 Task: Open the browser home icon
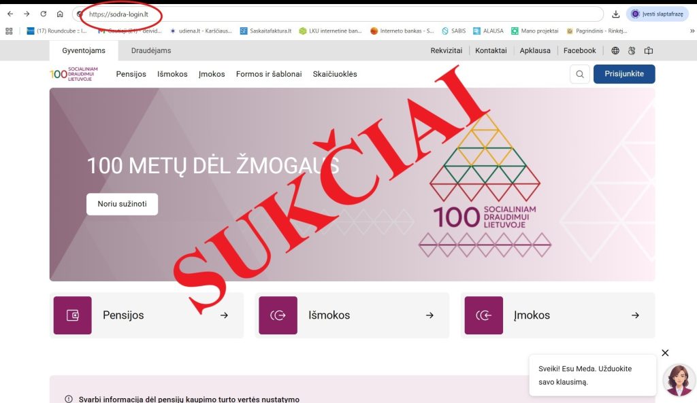60,14
